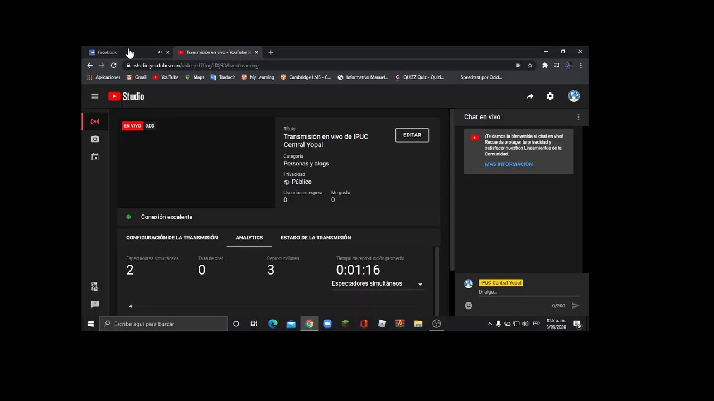The image size is (714, 401).
Task: Open Chrome media control icon
Action: tap(557, 65)
